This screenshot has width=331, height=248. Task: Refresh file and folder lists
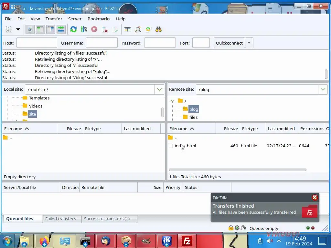73,29
